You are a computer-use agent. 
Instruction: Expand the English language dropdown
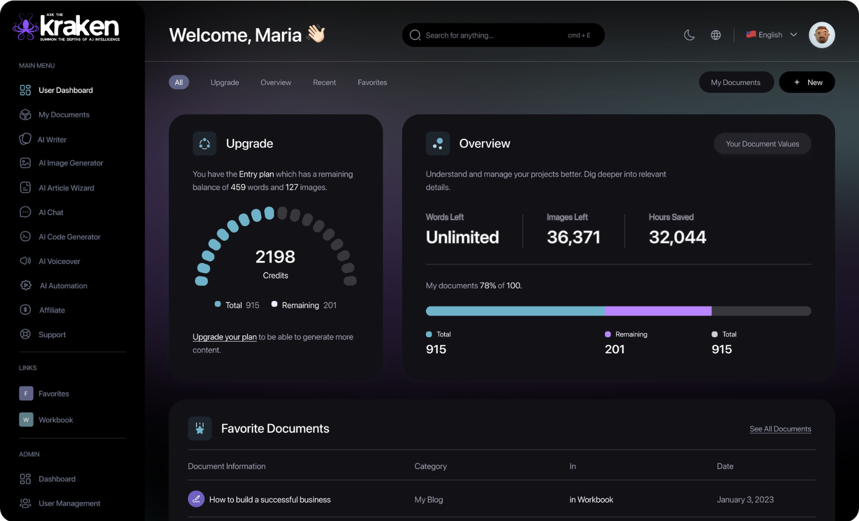coord(771,35)
